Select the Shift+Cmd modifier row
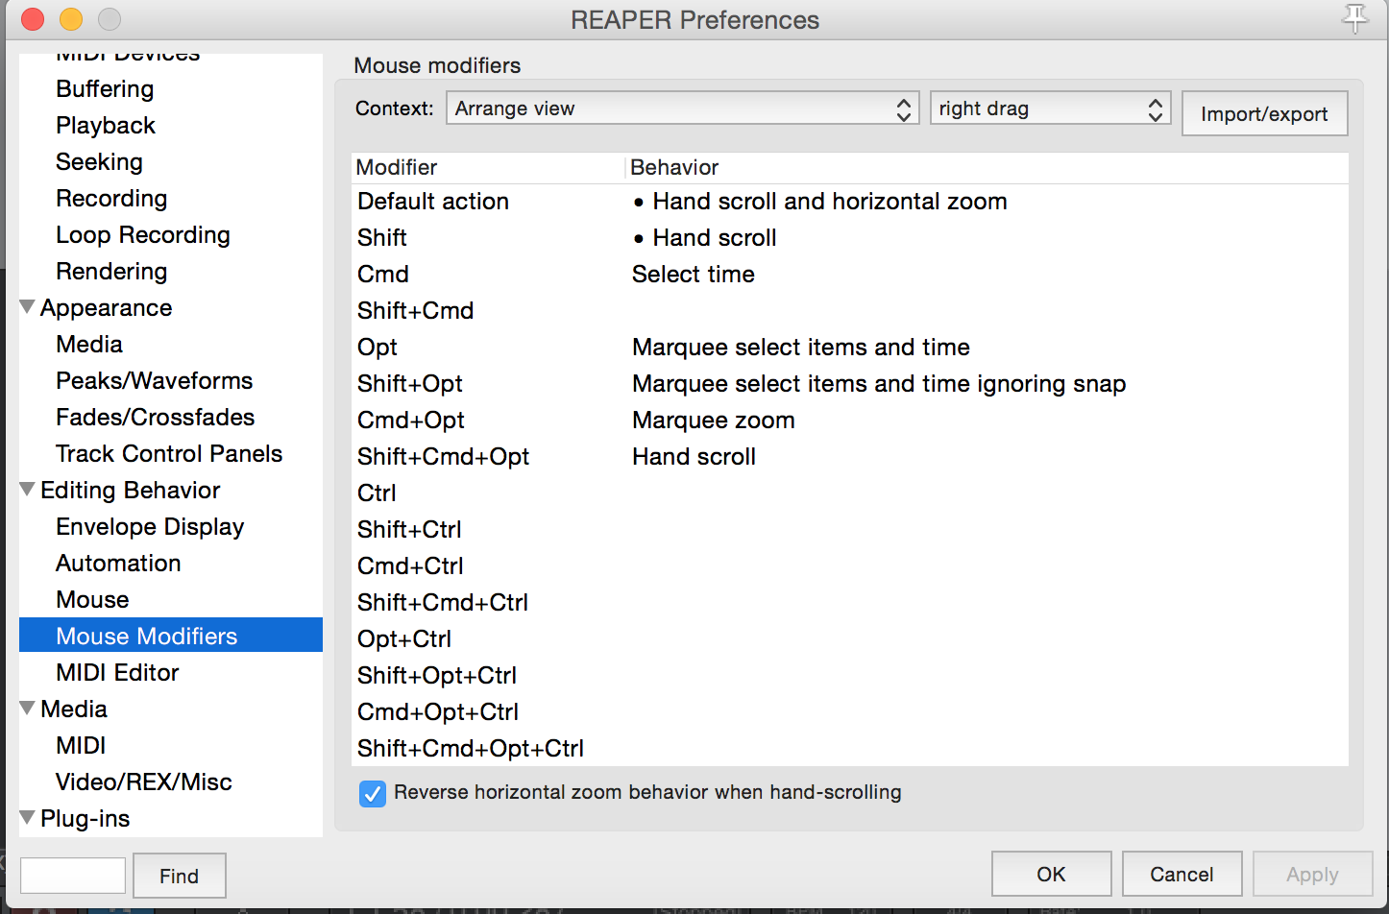 point(415,310)
